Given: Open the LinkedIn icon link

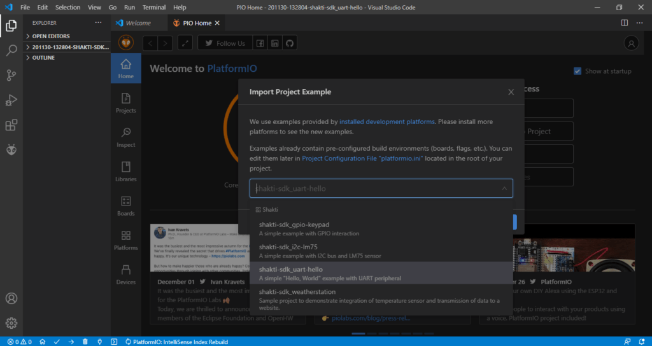Looking at the screenshot, I should 275,43.
